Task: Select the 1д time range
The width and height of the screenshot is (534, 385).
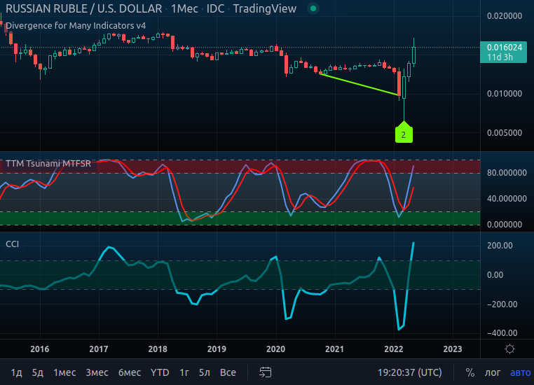Action: tap(16, 373)
